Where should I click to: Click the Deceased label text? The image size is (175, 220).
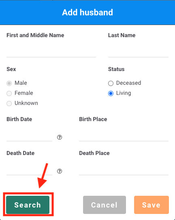click(128, 83)
